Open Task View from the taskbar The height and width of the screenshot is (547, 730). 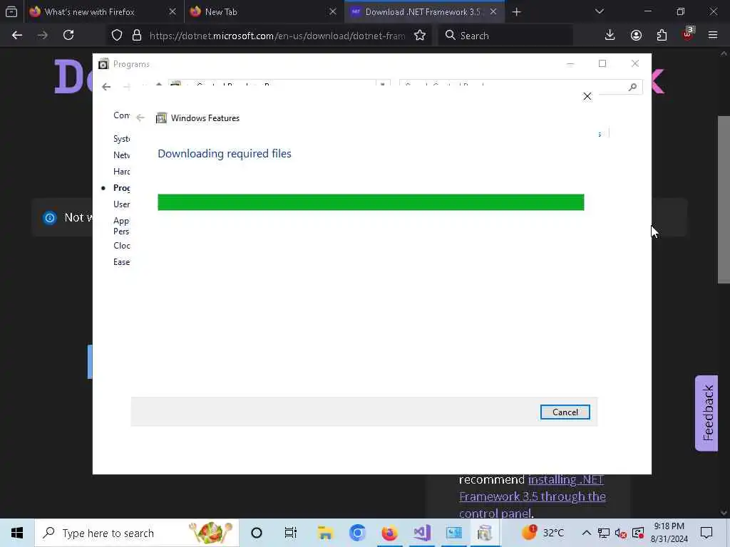[x=291, y=533]
